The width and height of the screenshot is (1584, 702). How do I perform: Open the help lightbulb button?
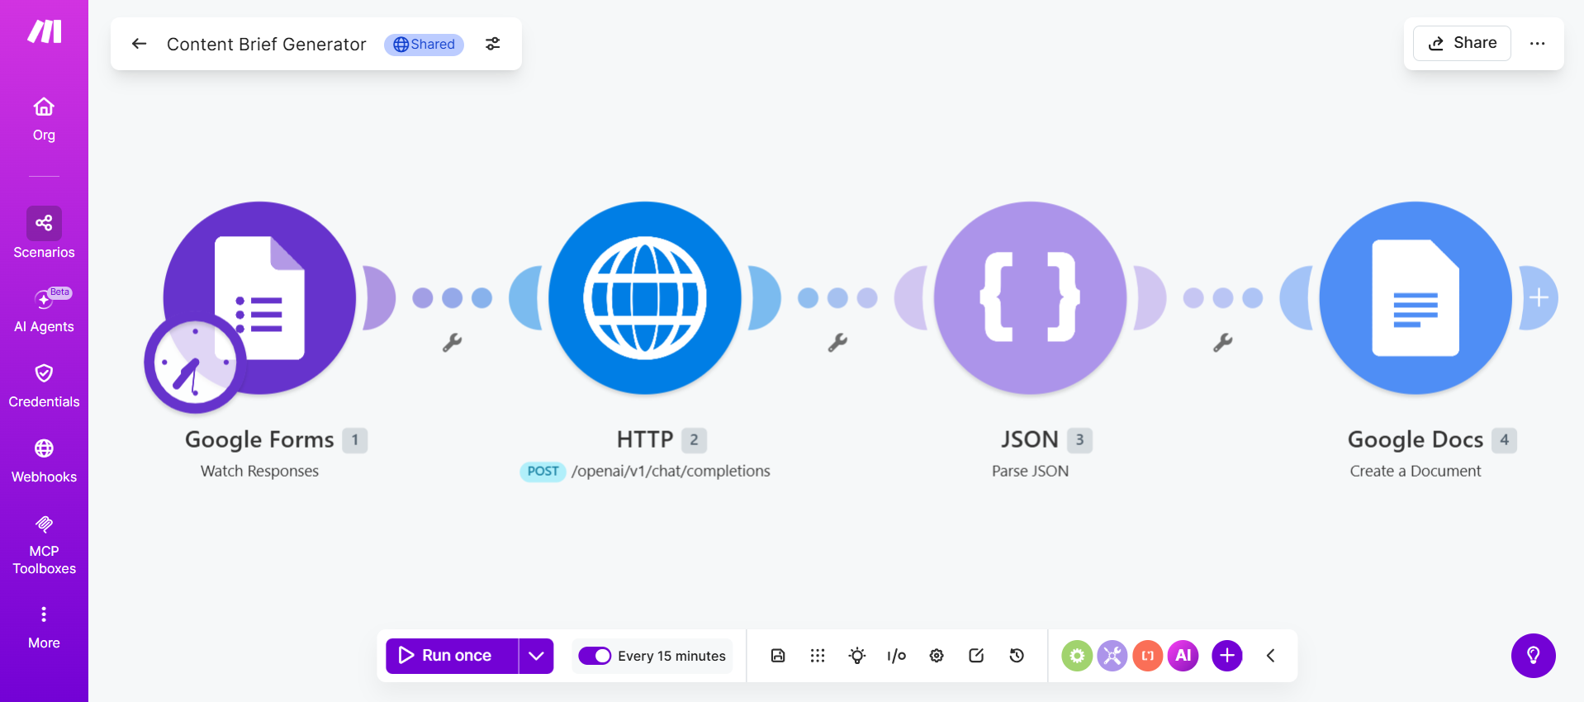[1534, 656]
